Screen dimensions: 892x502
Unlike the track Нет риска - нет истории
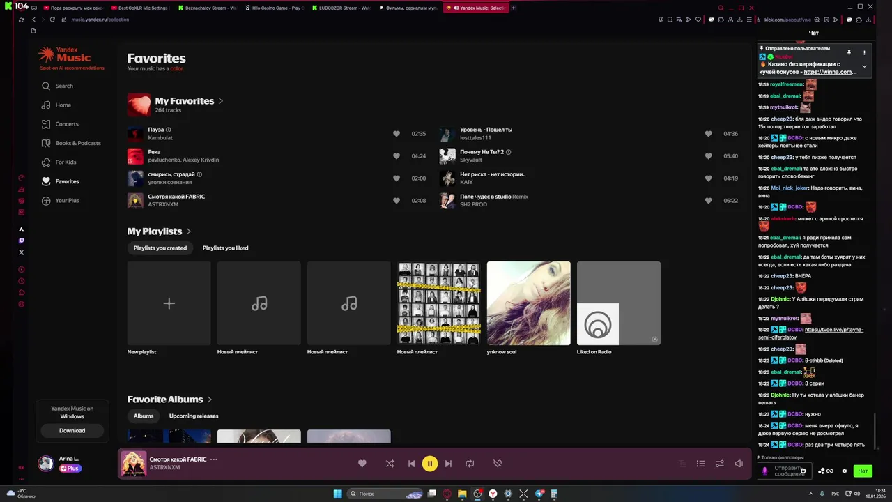708,178
